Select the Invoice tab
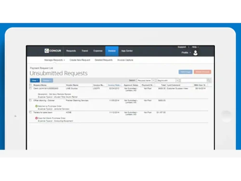This screenshot has width=241, height=181. 112,51
